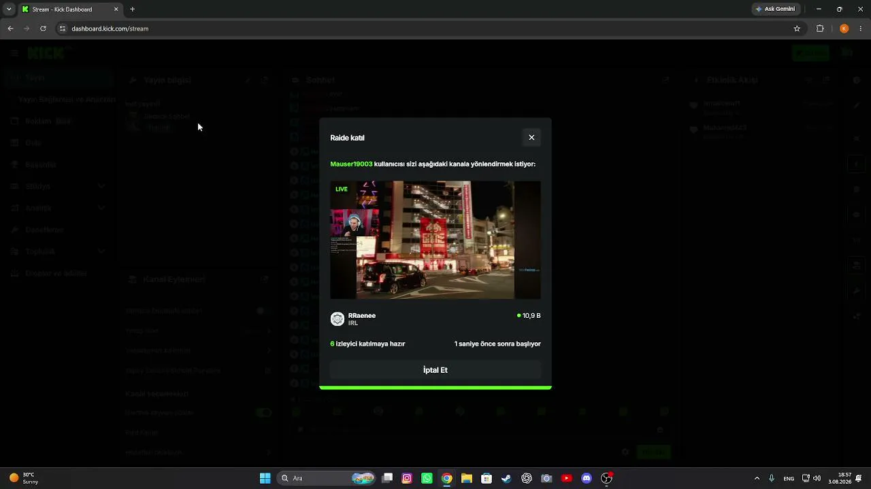The height and width of the screenshot is (489, 871).
Task: Open the Chrome three-dot menu
Action: pyautogui.click(x=861, y=29)
